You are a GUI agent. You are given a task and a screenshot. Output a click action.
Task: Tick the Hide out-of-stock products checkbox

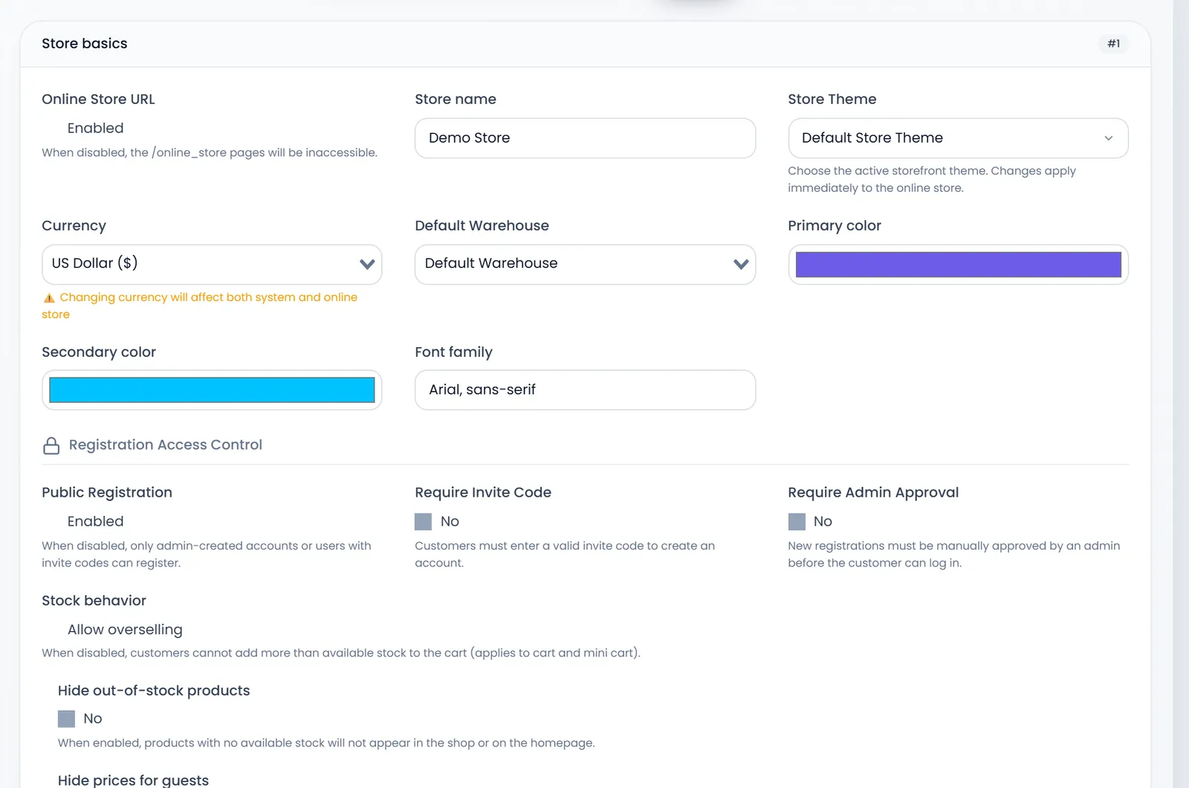point(66,719)
